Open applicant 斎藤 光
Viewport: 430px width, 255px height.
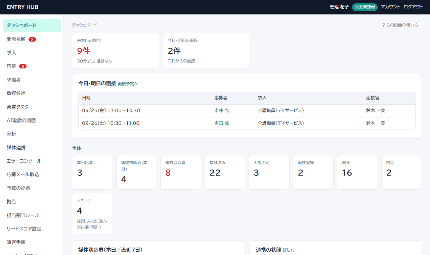(222, 110)
